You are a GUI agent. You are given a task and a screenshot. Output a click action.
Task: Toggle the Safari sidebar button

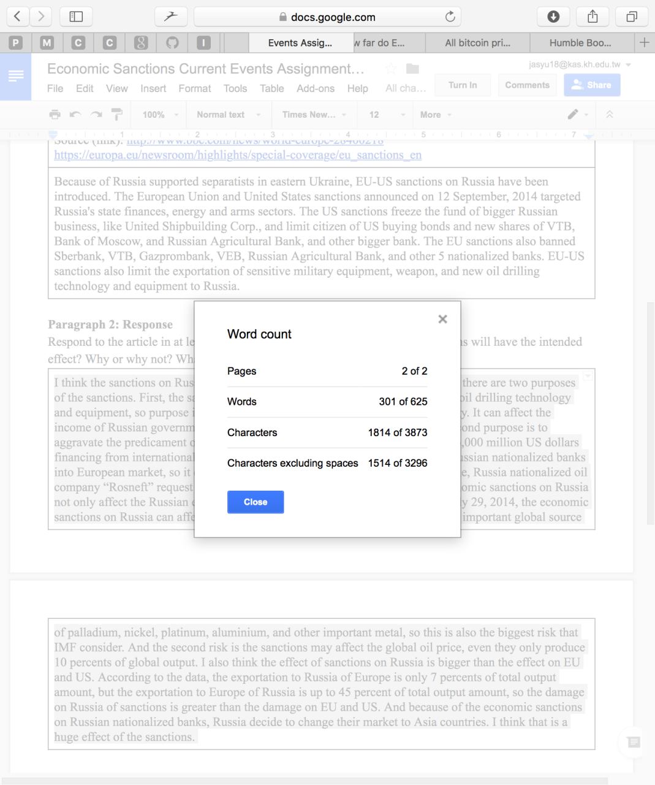(76, 17)
